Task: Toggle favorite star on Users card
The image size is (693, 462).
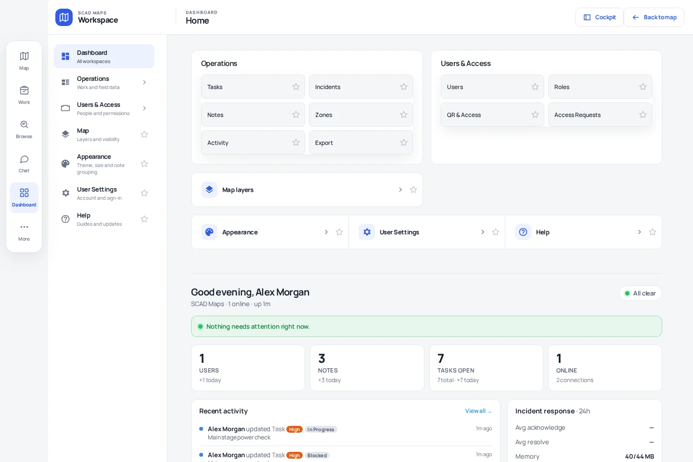Action: [x=535, y=87]
